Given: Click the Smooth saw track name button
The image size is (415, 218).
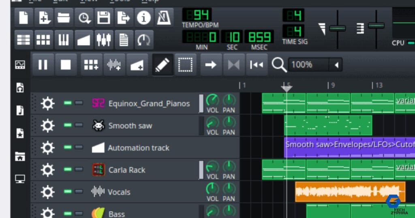Looking at the screenshot, I should (x=130, y=126).
